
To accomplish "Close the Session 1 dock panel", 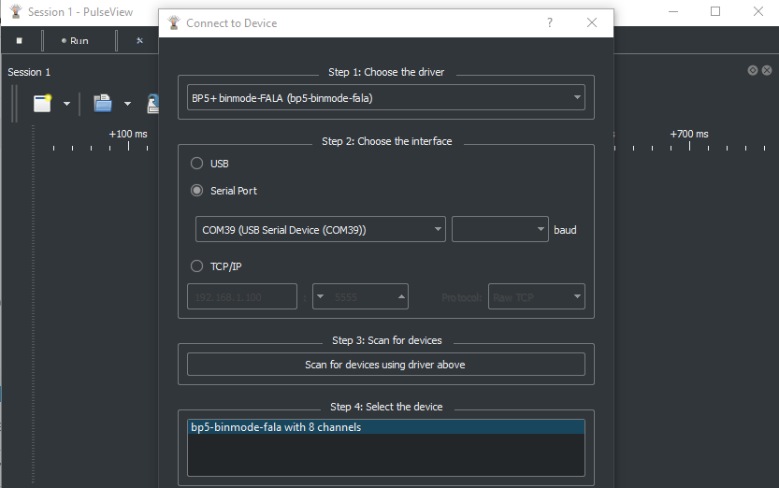I will [767, 70].
